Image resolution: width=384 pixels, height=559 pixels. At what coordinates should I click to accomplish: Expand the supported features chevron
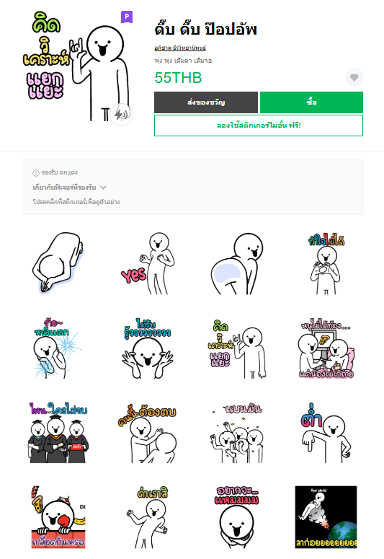coord(103,187)
